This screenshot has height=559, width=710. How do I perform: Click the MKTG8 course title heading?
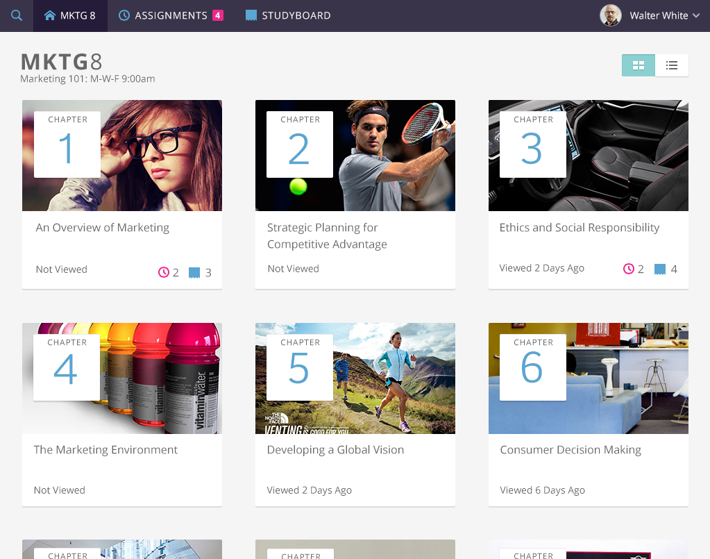(x=62, y=62)
